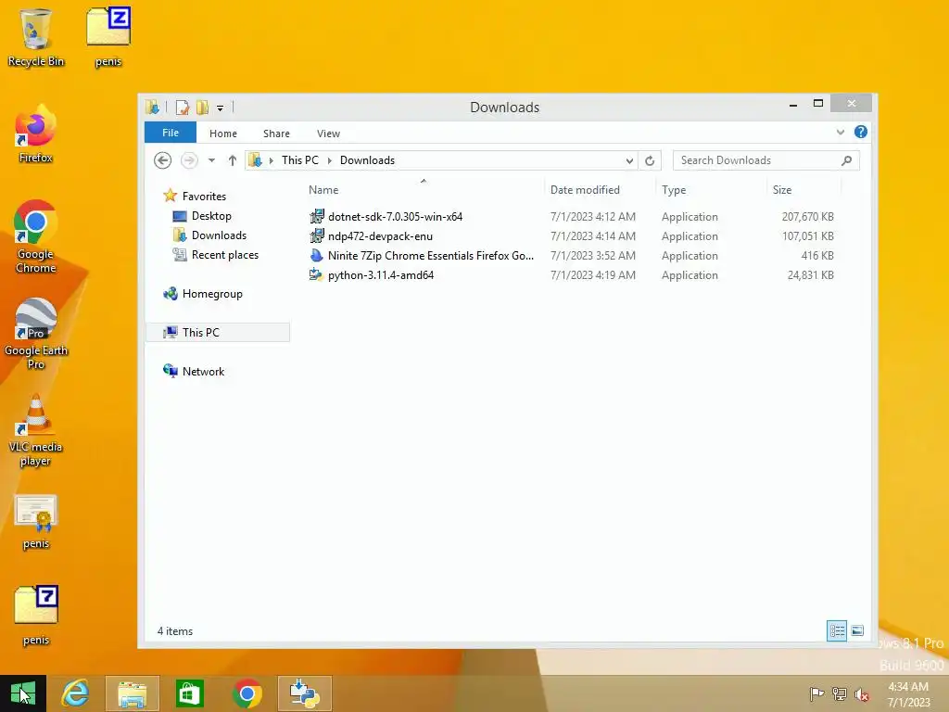
Task: Expand the ribbon with chevron arrow
Action: (x=840, y=132)
